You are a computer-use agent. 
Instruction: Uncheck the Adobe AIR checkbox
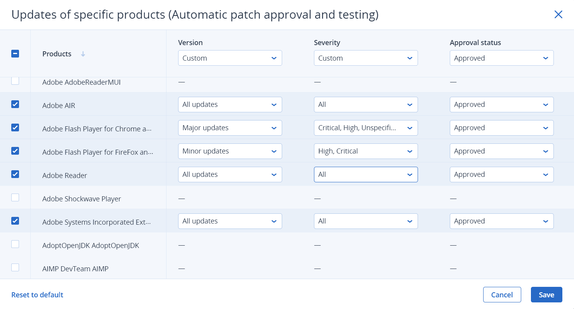point(15,104)
